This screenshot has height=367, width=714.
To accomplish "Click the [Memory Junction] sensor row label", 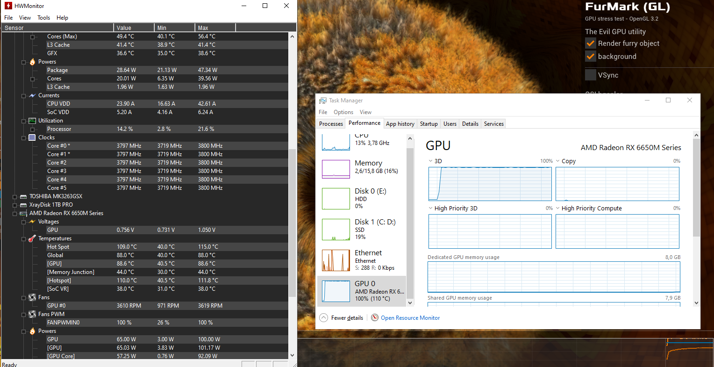I will pos(71,272).
